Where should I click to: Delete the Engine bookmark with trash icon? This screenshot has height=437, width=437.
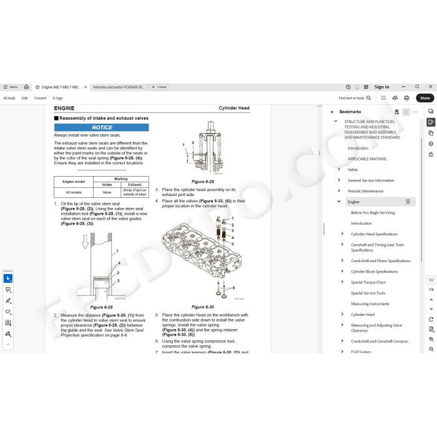(x=408, y=202)
